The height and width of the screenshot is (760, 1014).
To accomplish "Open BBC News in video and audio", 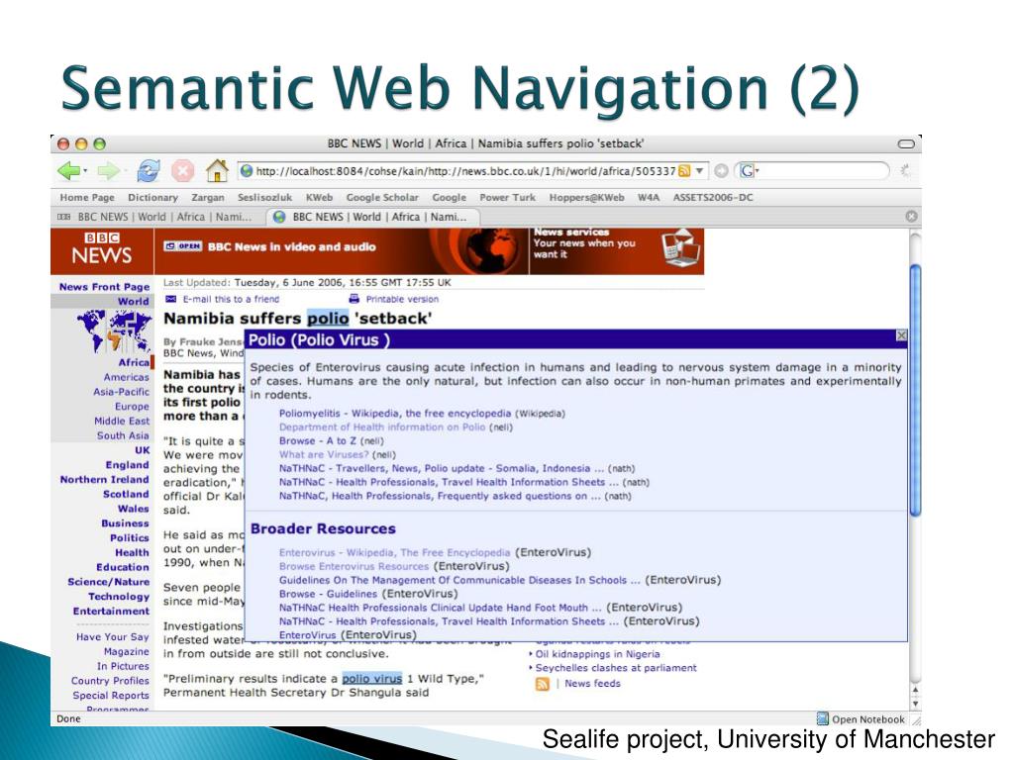I will pos(291,246).
